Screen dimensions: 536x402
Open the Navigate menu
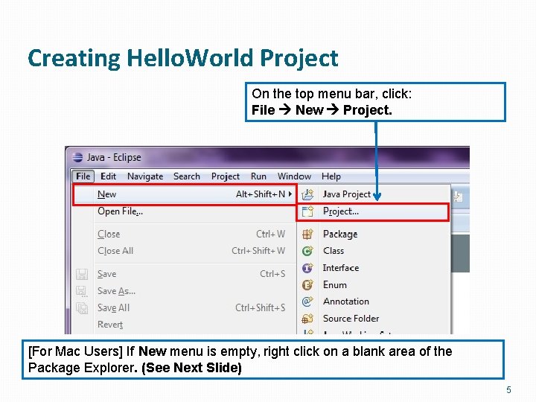tap(145, 176)
